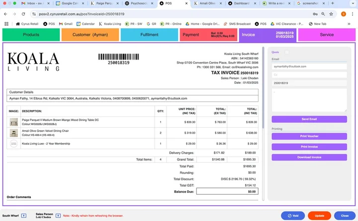The image size is (358, 221).
Task: Click the store info badge next to South Wharf
Action: click(23, 216)
